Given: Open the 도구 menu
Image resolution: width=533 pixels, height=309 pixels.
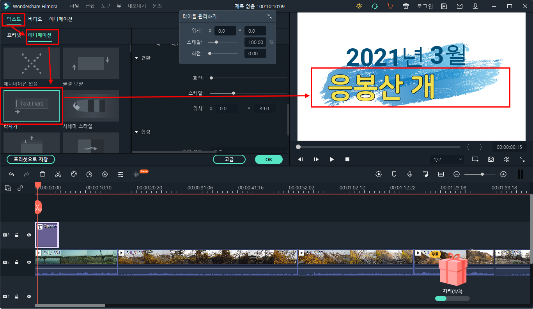Looking at the screenshot, I should pos(106,6).
